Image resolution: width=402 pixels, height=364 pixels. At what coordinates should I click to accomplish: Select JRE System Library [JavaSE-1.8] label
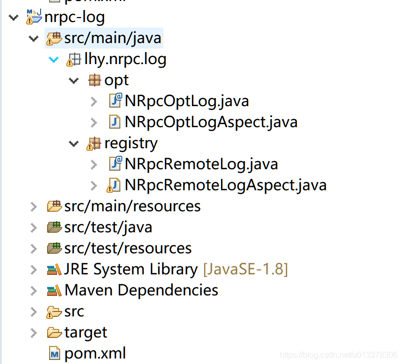pos(176,269)
